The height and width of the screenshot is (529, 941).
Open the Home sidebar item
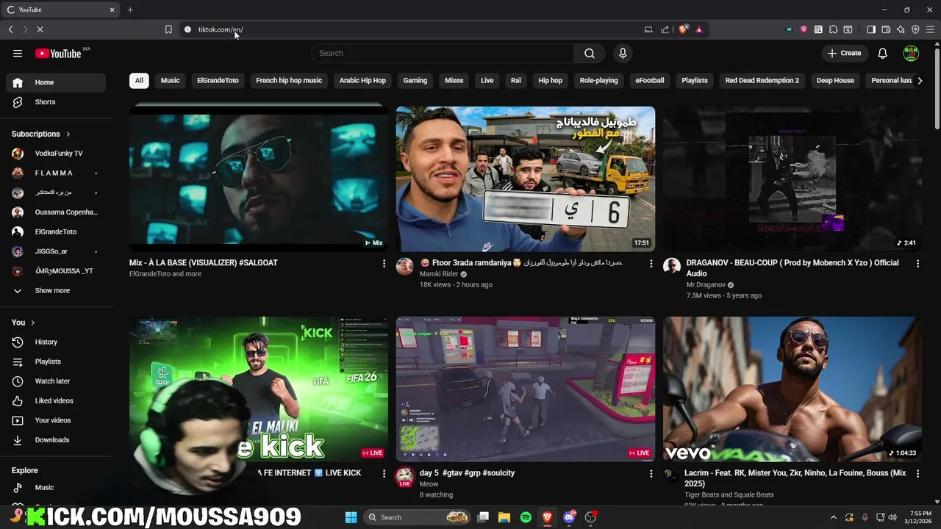(56, 82)
